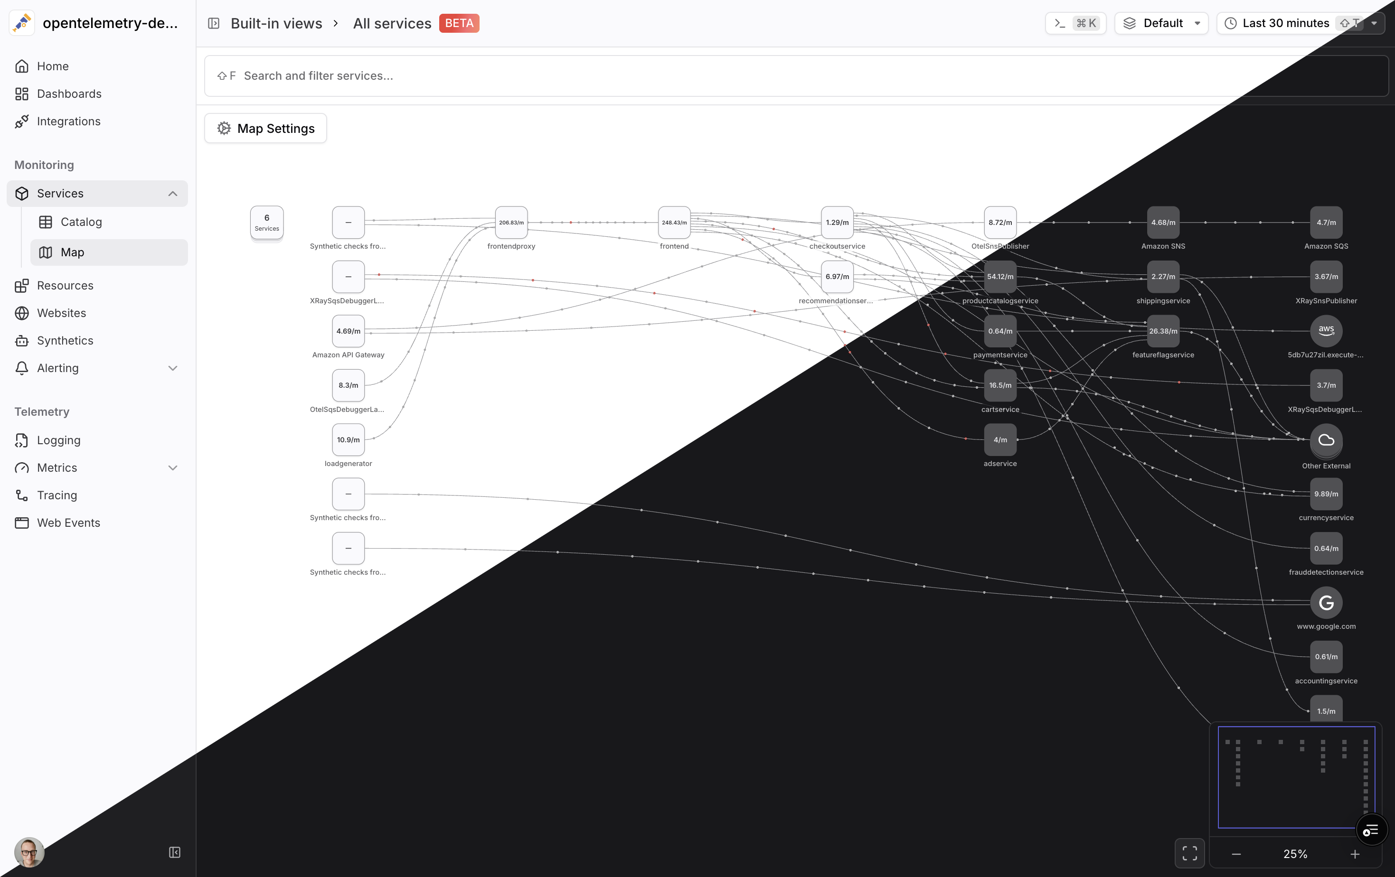Go to Tracing in the sidebar
The image size is (1395, 877).
tap(57, 495)
